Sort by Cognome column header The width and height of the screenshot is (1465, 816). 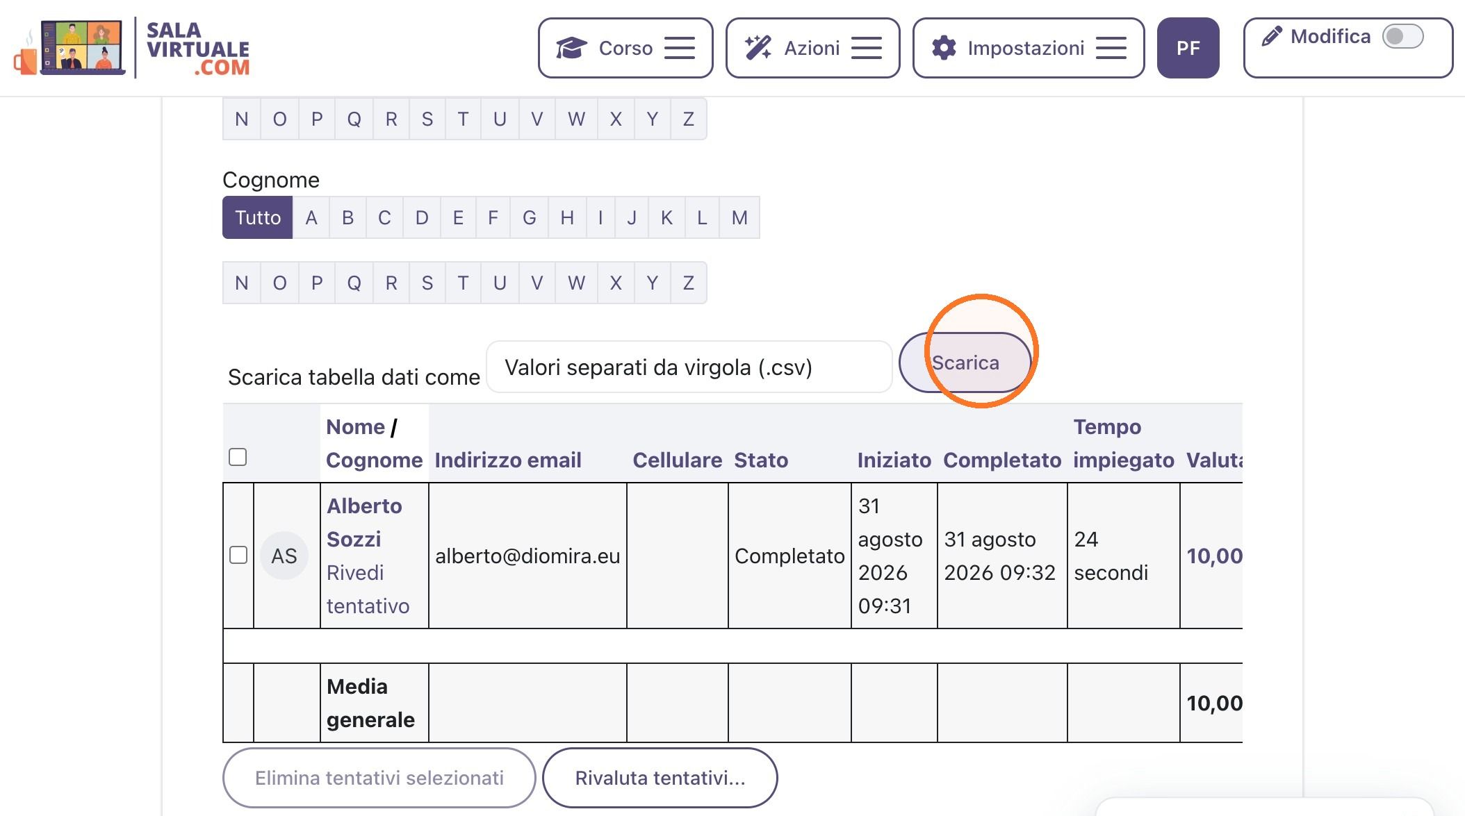374,460
